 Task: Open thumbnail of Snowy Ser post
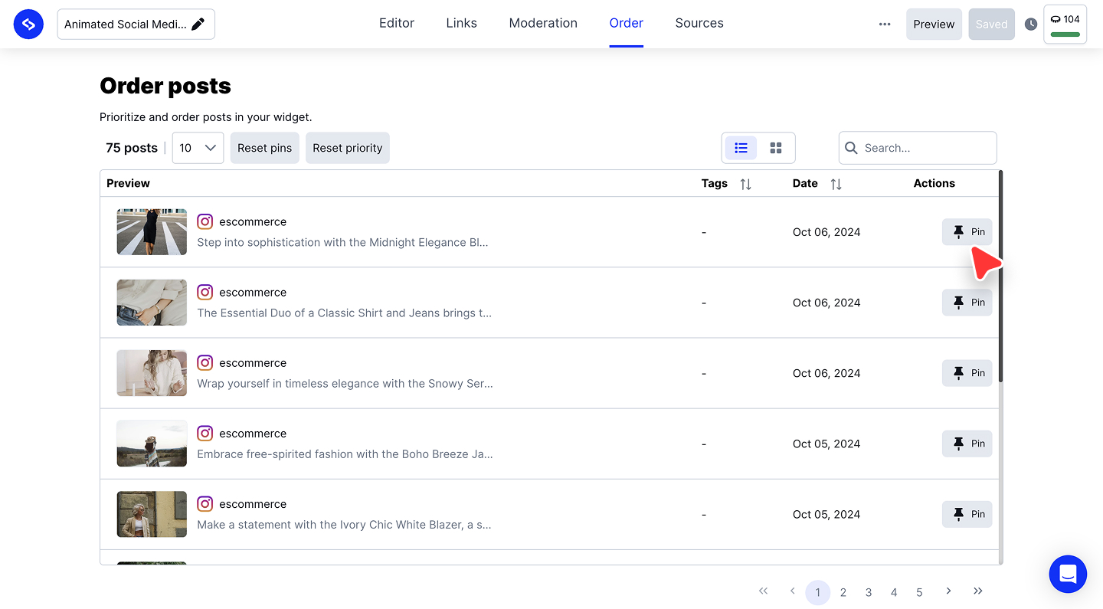tap(152, 373)
